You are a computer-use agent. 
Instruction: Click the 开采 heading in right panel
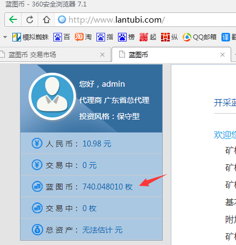[x=225, y=103]
